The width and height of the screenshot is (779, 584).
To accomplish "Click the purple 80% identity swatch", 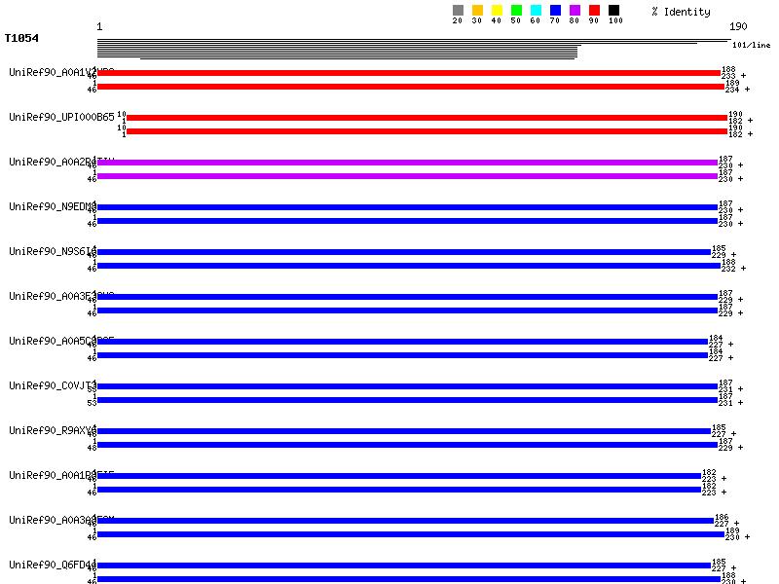I will tap(575, 10).
